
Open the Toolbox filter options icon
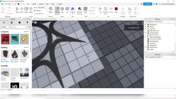point(30,27)
